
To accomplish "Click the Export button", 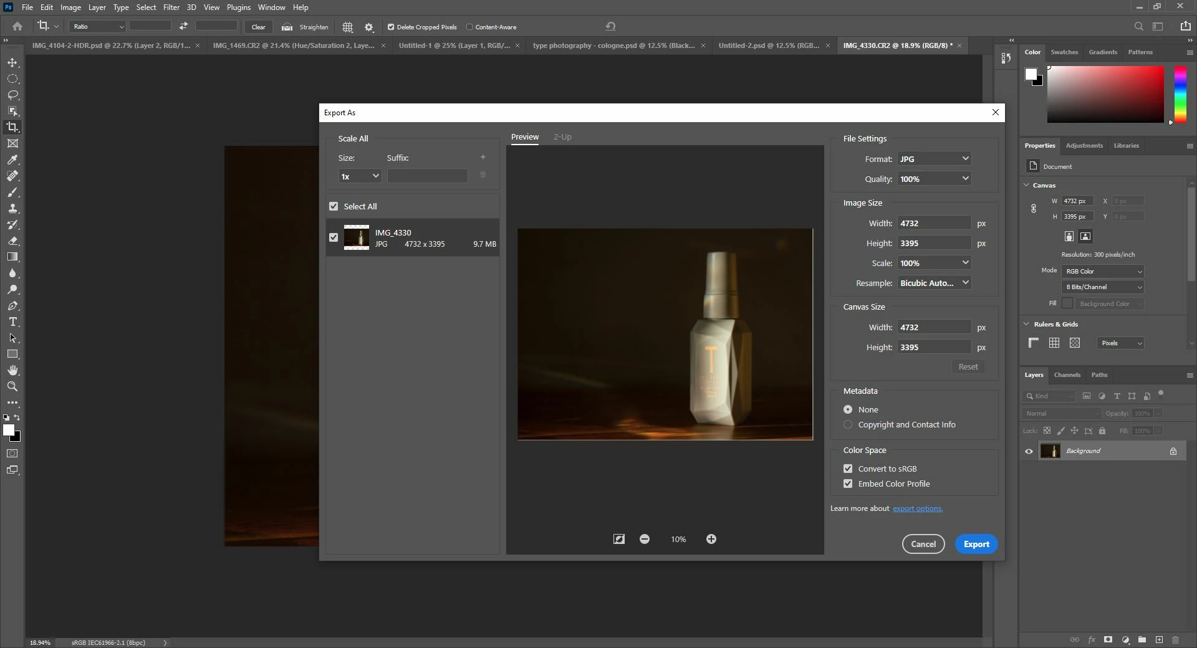I will tap(976, 544).
